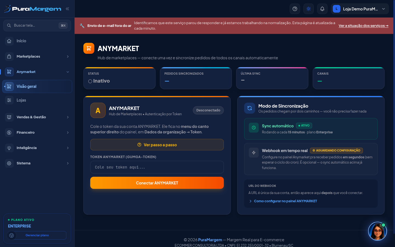Expand Como configurar no painel ANYMARKET
This screenshot has height=247, width=395.
283,201
